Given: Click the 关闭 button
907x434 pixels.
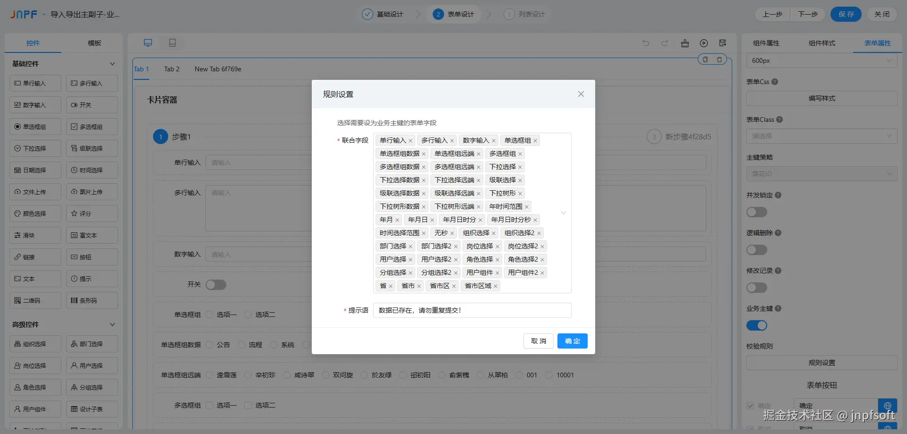Looking at the screenshot, I should (882, 14).
